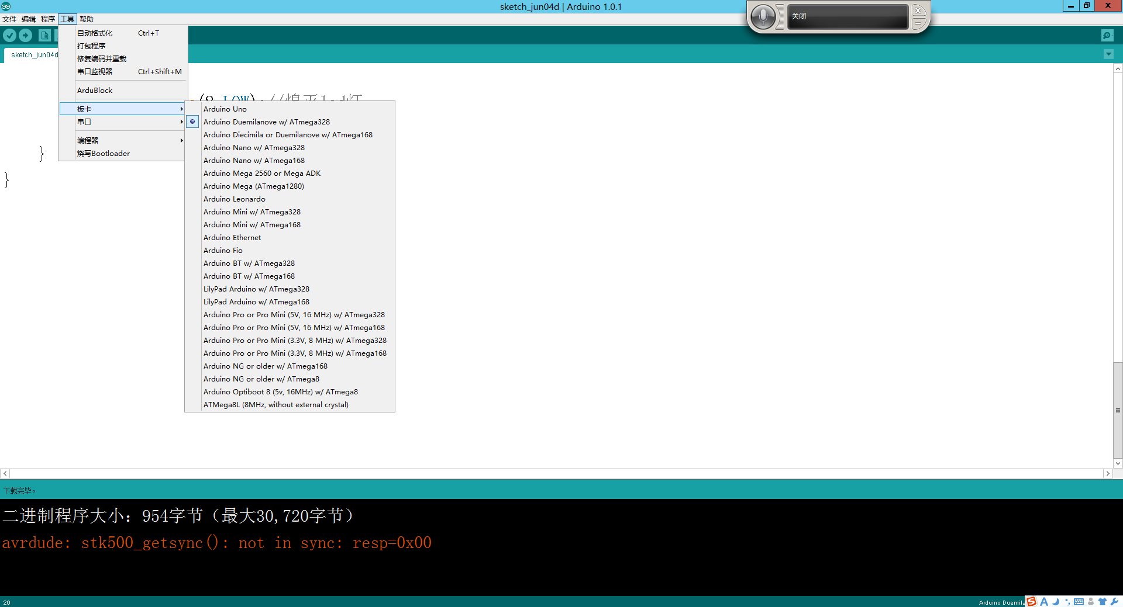Select Arduino Mega 2560 or Mega ADK

(290, 173)
